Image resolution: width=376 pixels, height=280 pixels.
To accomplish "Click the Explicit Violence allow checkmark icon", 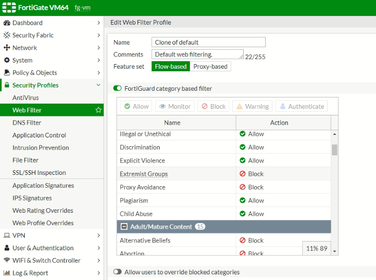I will coord(243,161).
